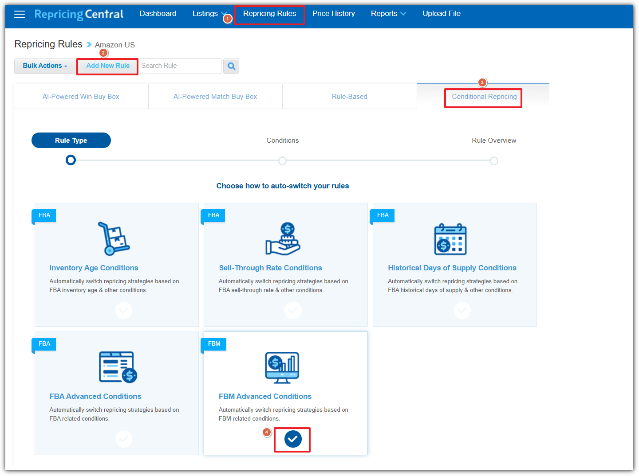Switch to AI-Powered Win Buy Box tab
The width and height of the screenshot is (639, 476).
coord(81,97)
